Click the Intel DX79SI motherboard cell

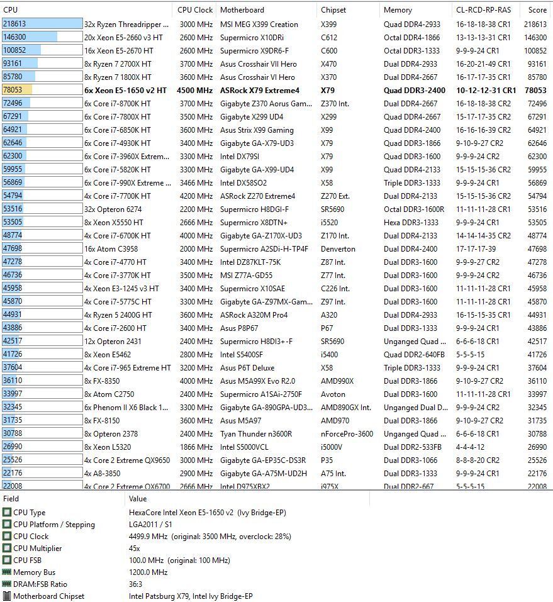240,157
